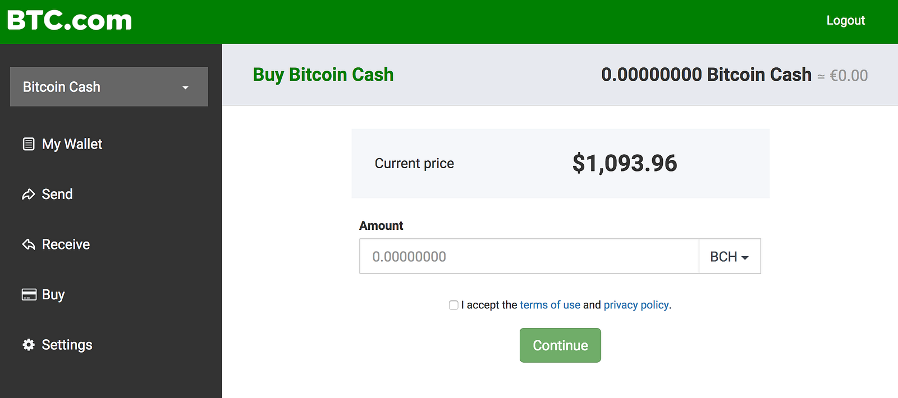Click the BTC.com logo
Image resolution: width=898 pixels, height=398 pixels.
(x=70, y=21)
